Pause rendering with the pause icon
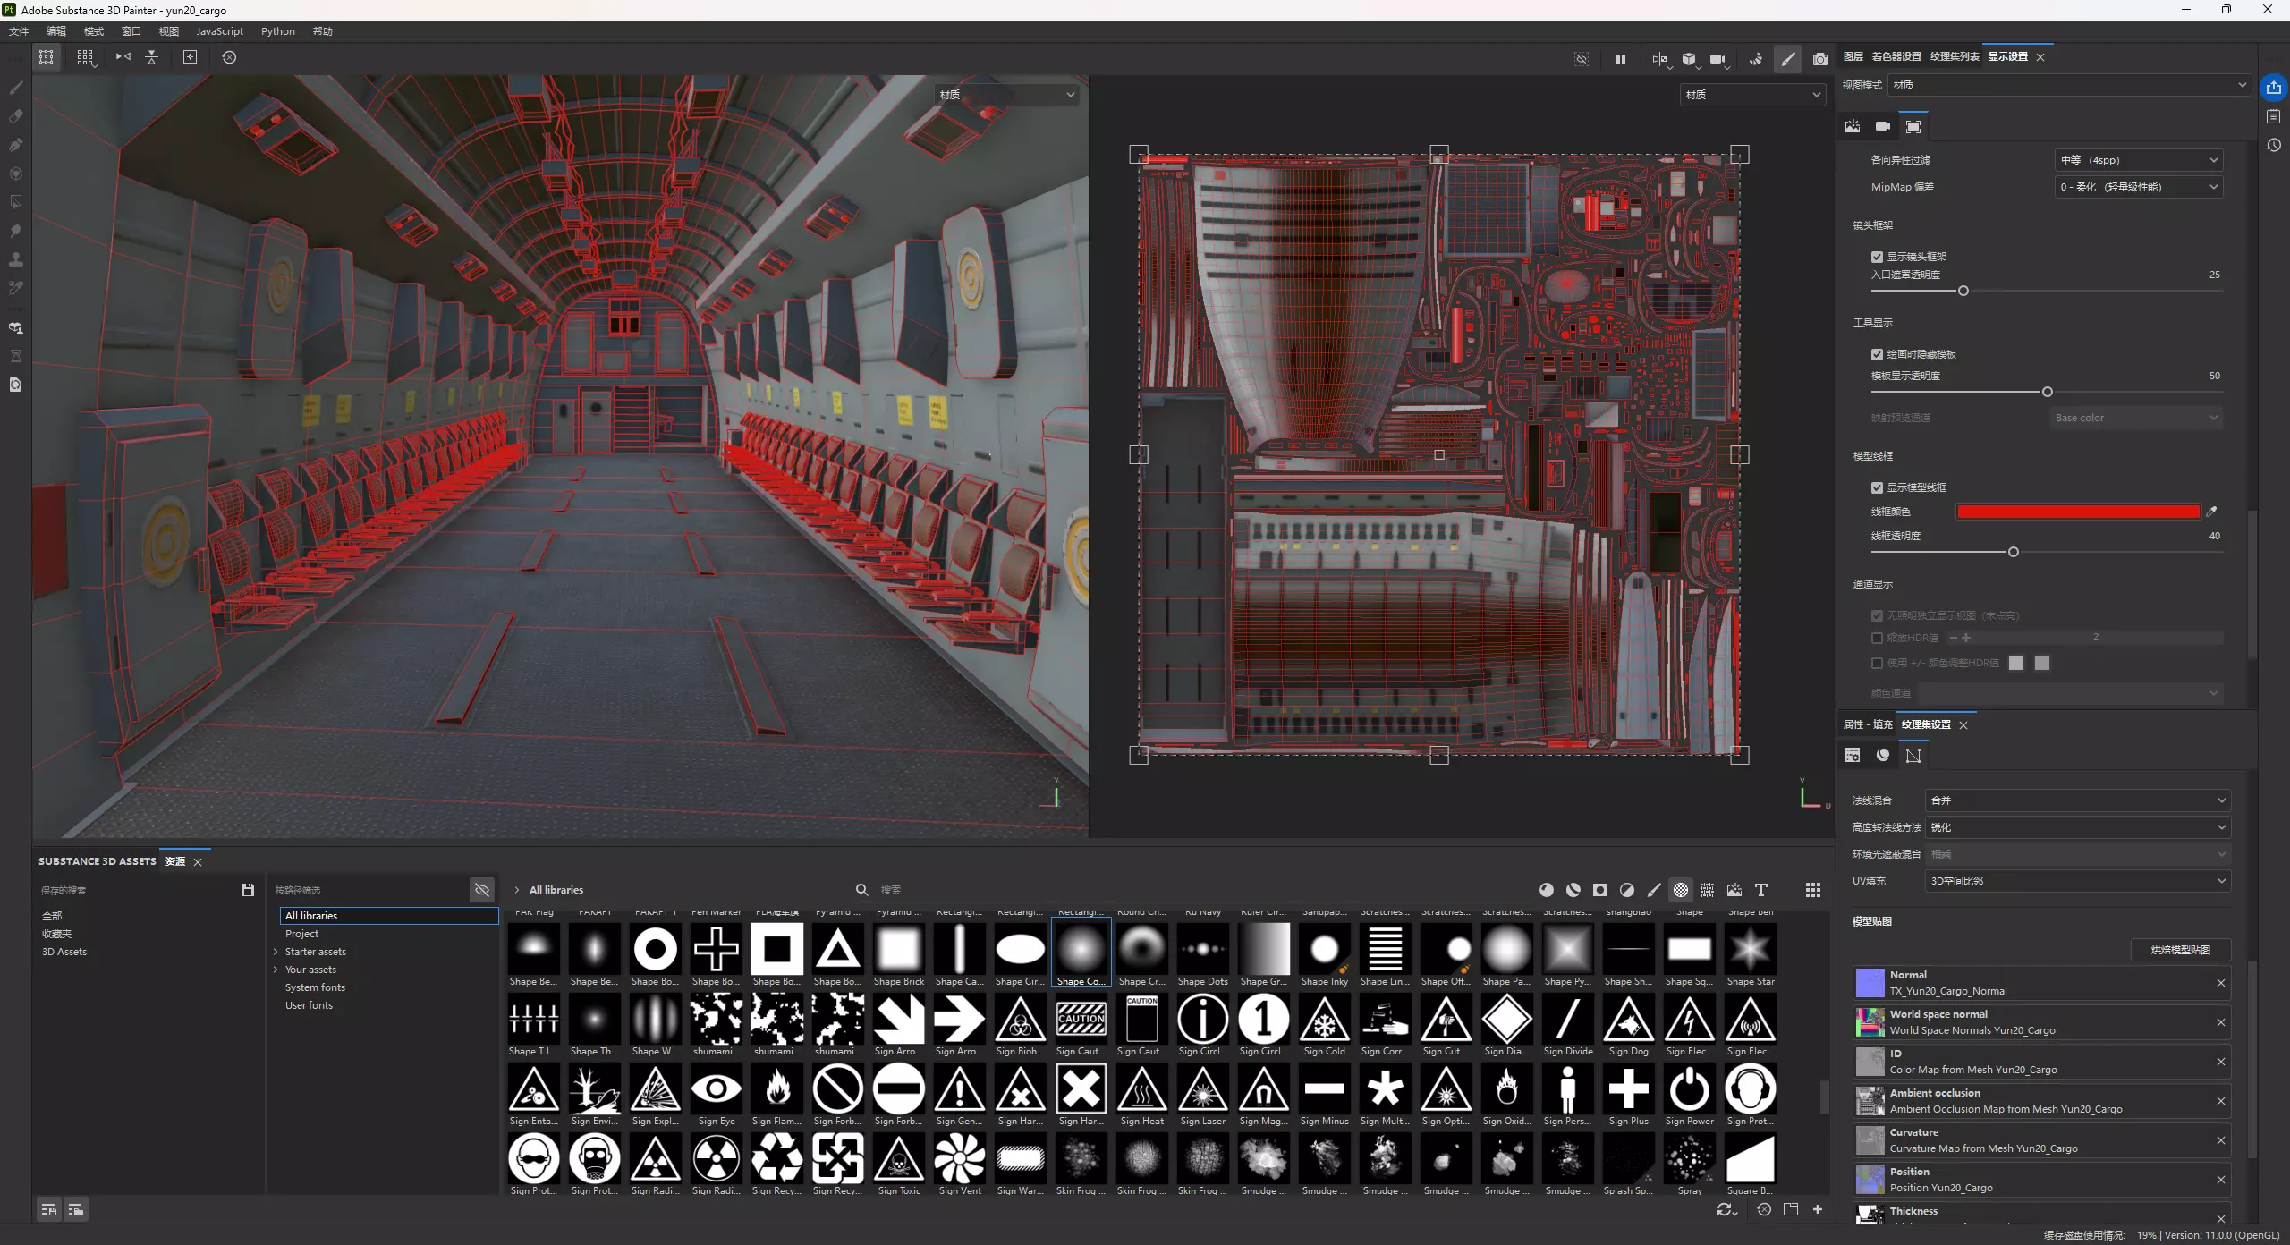Viewport: 2290px width, 1245px height. point(1620,59)
